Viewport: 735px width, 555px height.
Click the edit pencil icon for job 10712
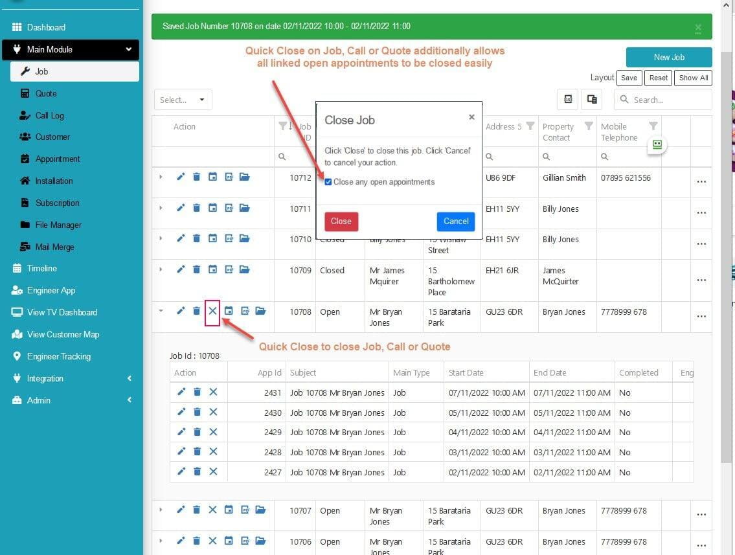click(x=181, y=177)
